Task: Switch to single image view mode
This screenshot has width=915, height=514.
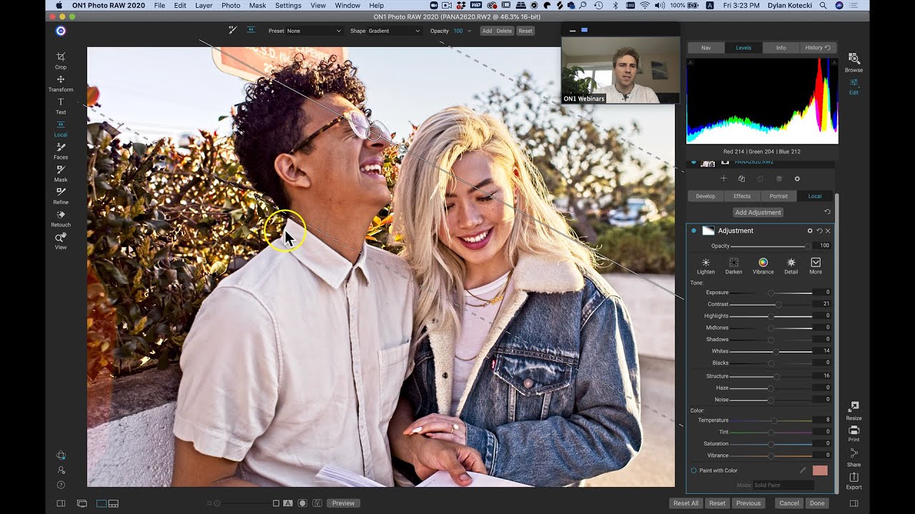Action: click(102, 503)
